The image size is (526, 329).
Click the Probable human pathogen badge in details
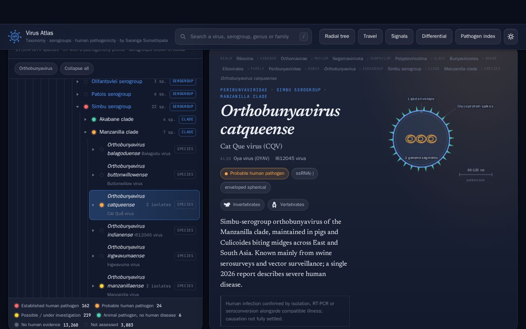(x=254, y=174)
